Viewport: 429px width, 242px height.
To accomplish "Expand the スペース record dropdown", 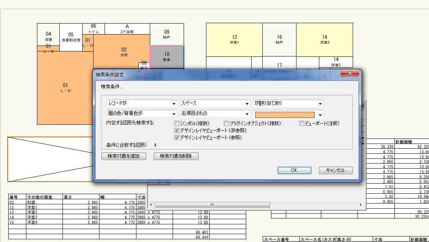I will coord(215,104).
